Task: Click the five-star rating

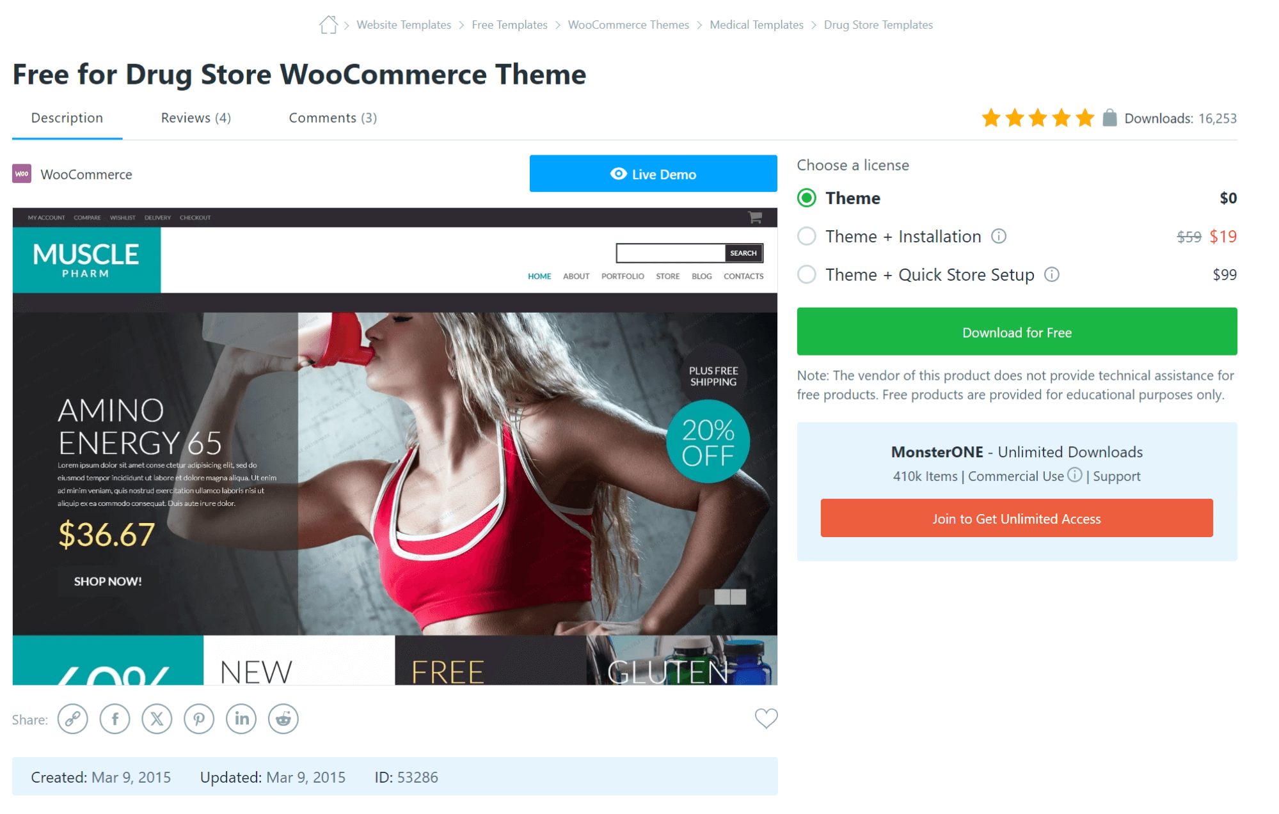Action: pos(1038,118)
